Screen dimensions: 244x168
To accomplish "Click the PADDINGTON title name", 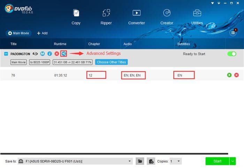I will click(20, 54).
